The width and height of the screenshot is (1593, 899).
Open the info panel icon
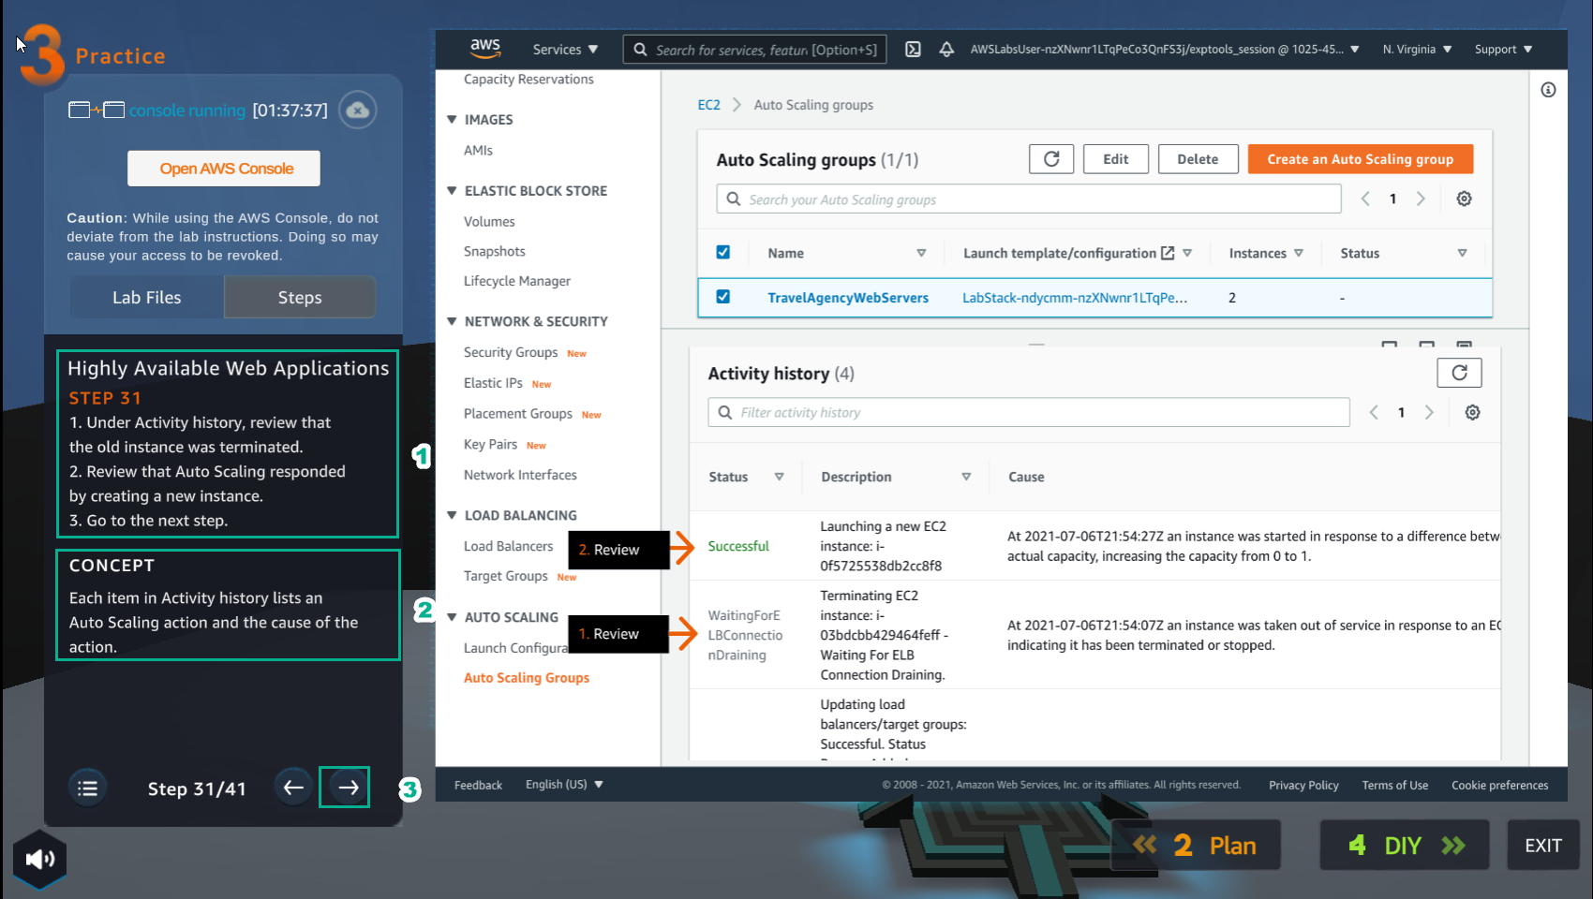(1548, 90)
